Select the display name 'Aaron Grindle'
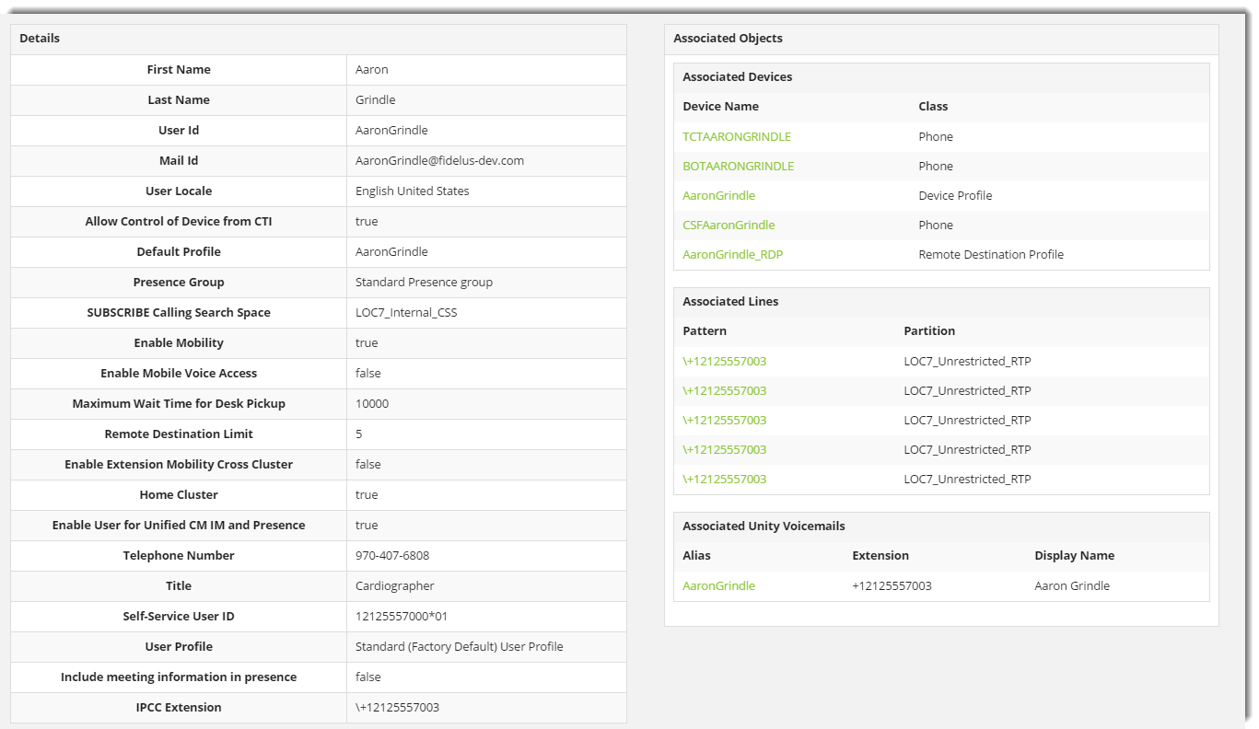 tap(1072, 585)
